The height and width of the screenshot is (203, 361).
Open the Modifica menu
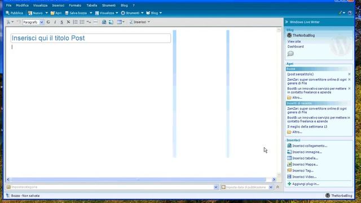pos(23,5)
